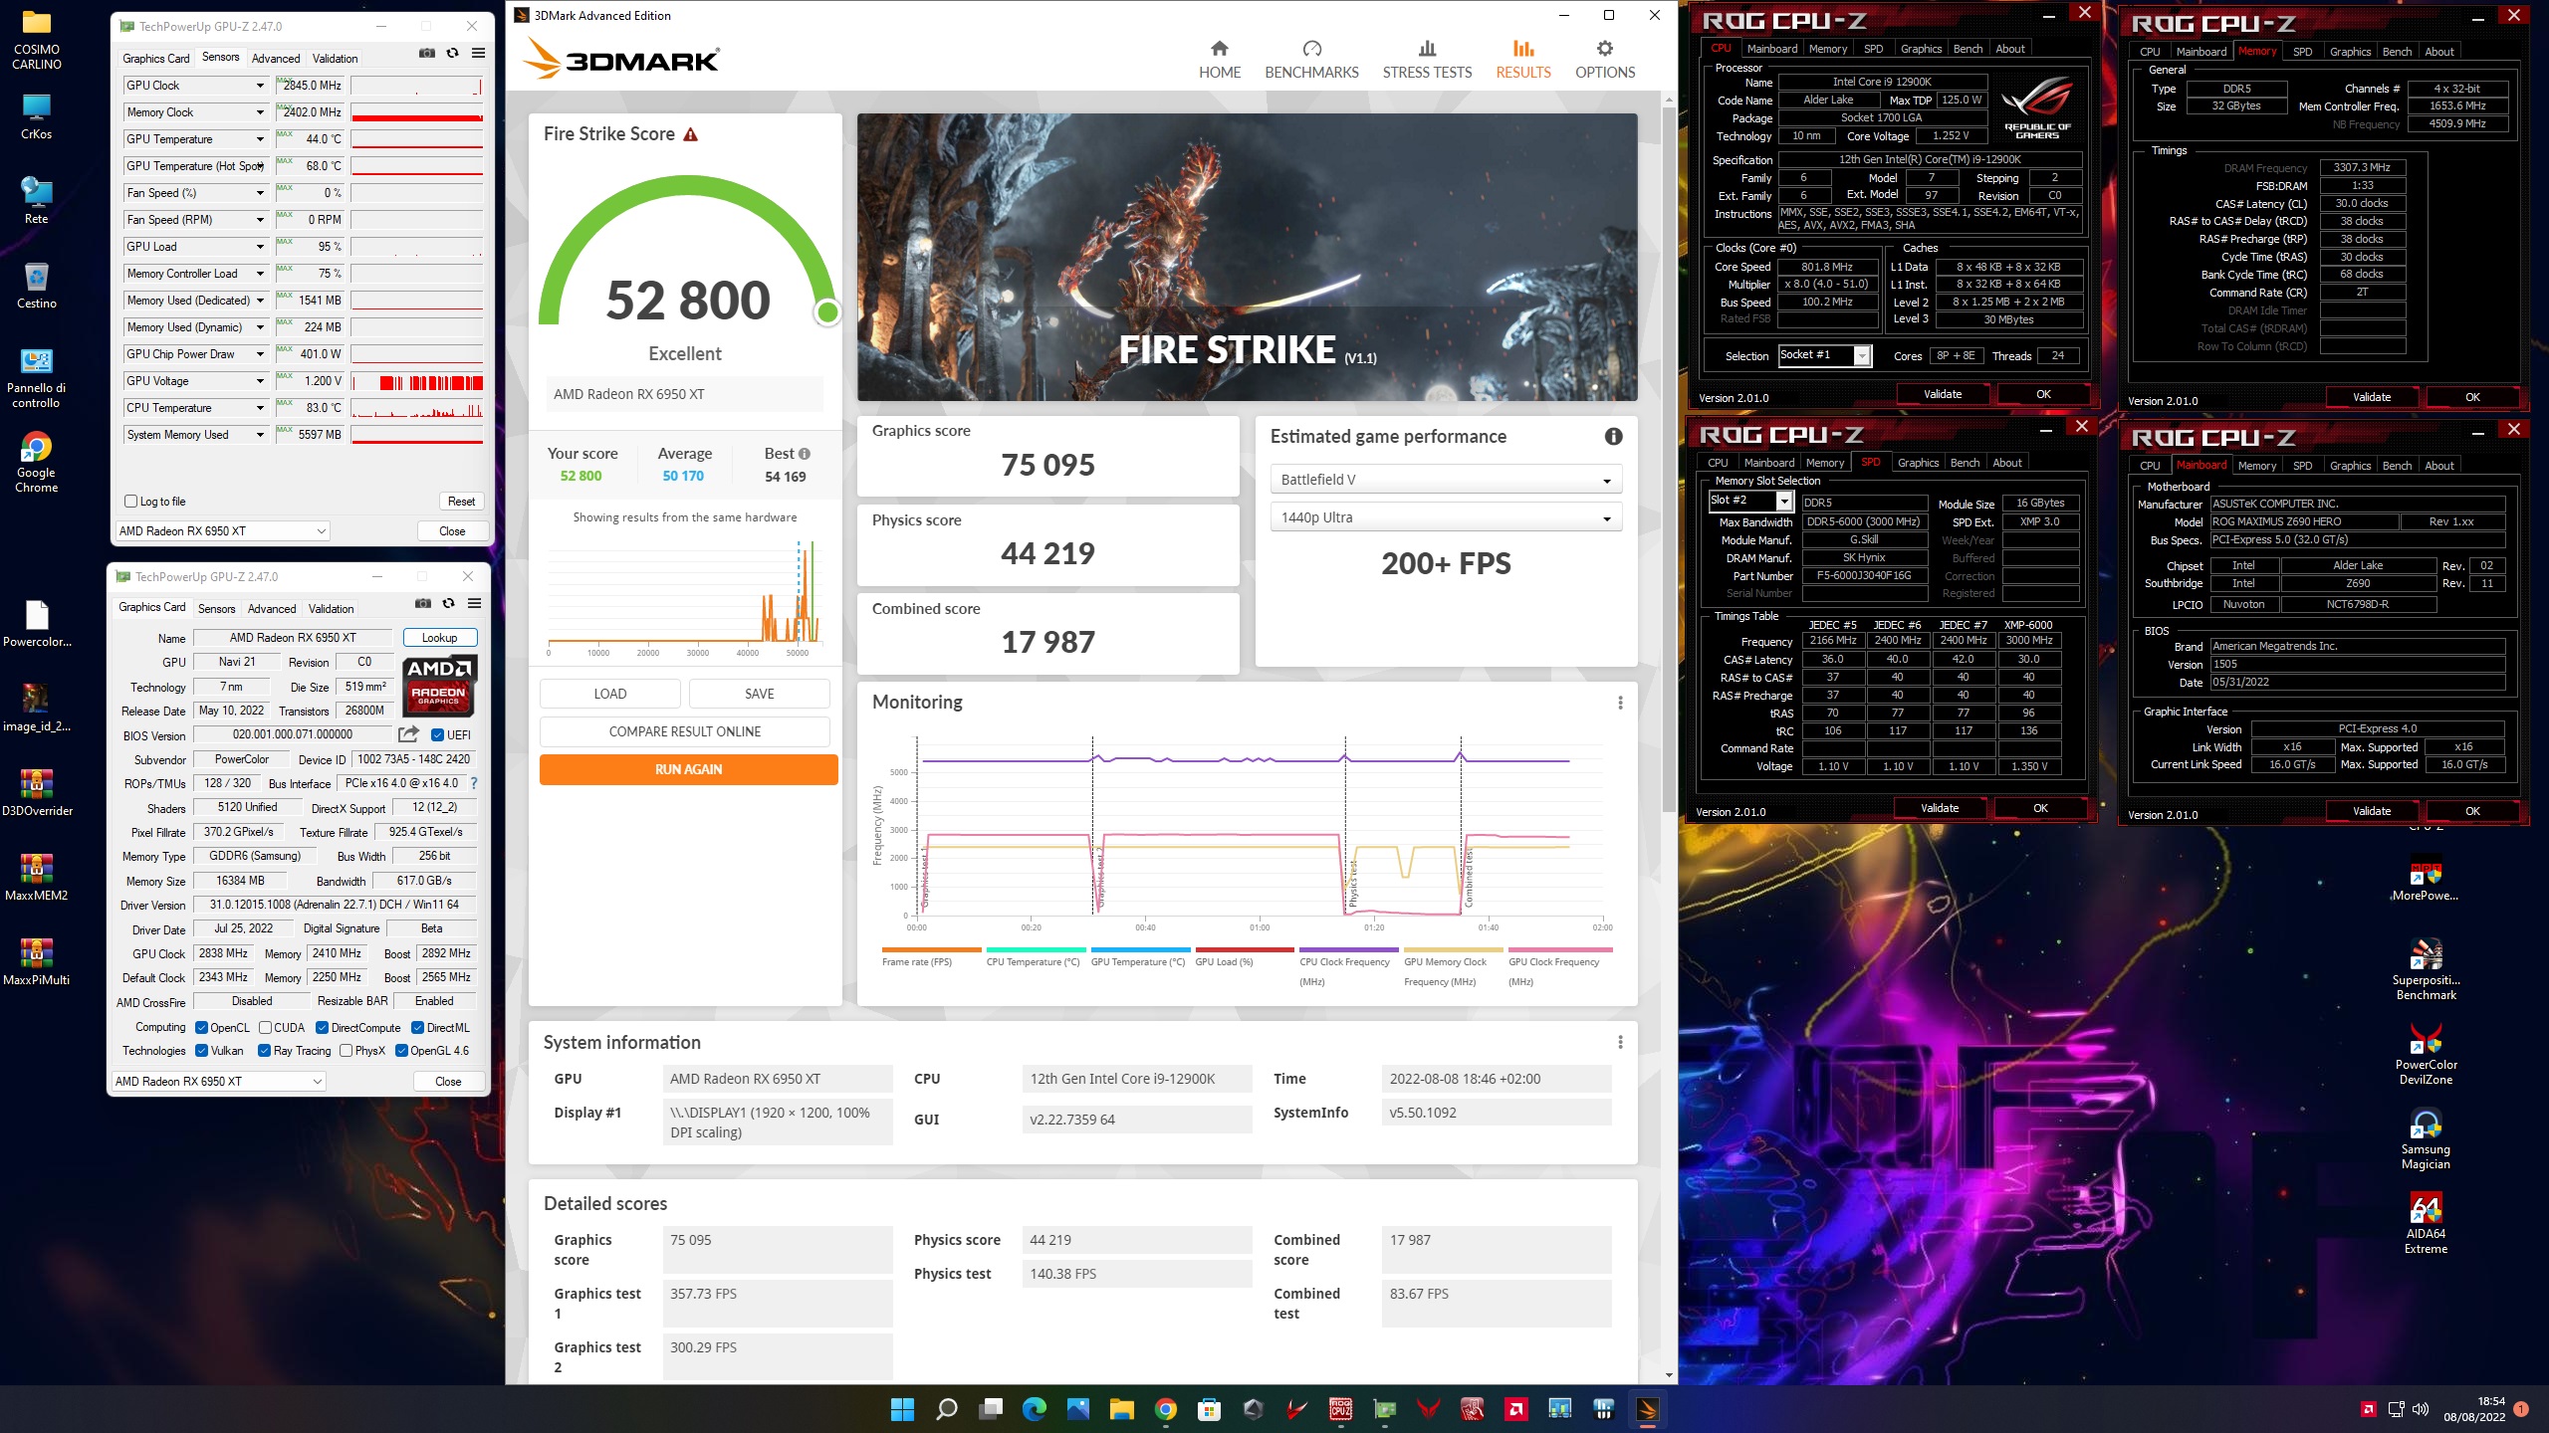Switch to RESULTS tab in 3DMark
Viewport: 2549px width, 1433px height.
1522,60
